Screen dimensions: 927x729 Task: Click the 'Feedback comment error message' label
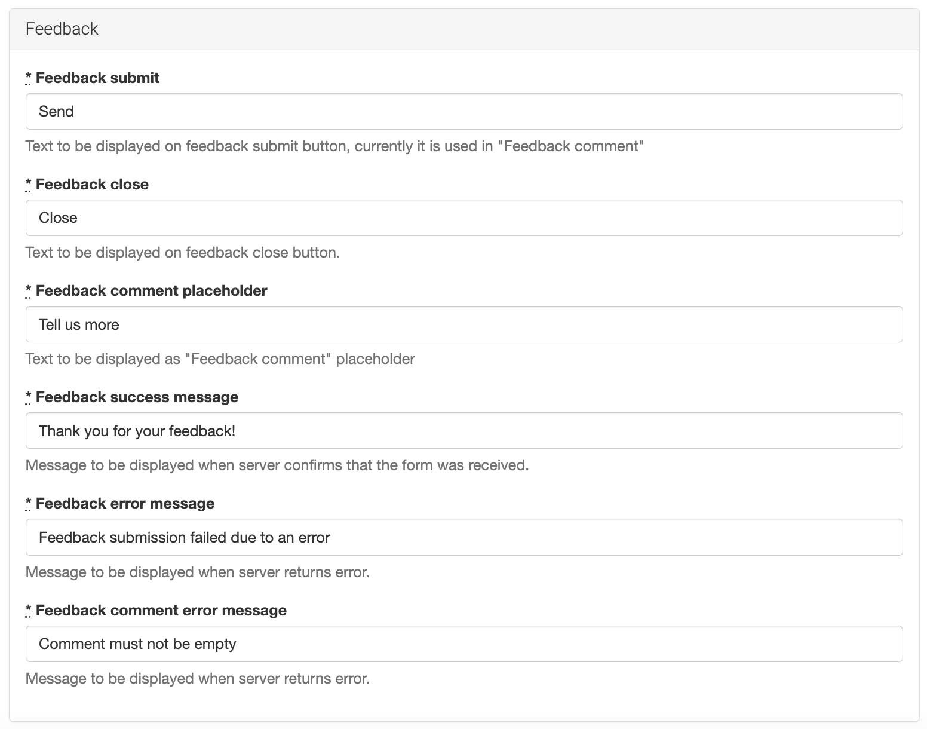(x=161, y=610)
